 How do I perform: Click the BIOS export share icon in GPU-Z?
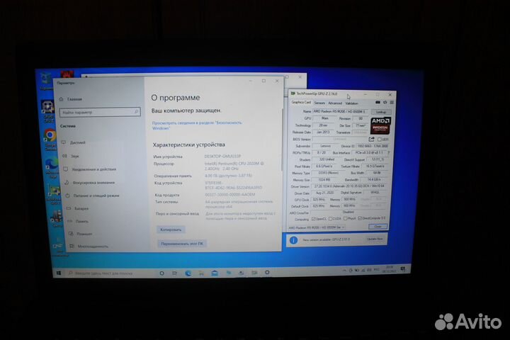pos(371,140)
